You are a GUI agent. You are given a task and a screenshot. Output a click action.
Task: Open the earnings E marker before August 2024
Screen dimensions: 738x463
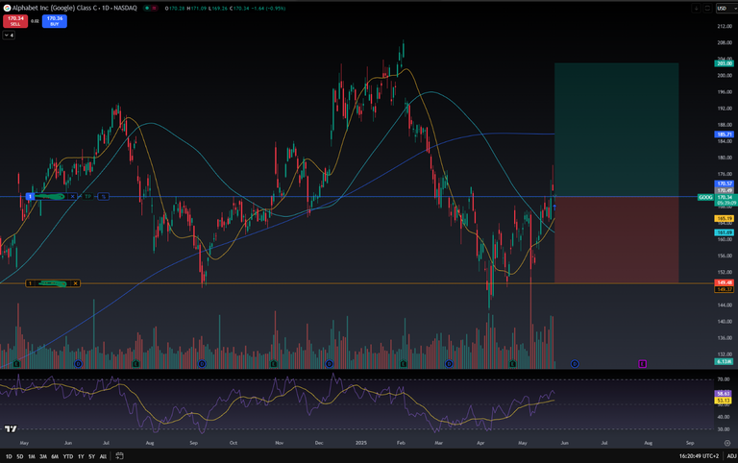[x=136, y=364]
